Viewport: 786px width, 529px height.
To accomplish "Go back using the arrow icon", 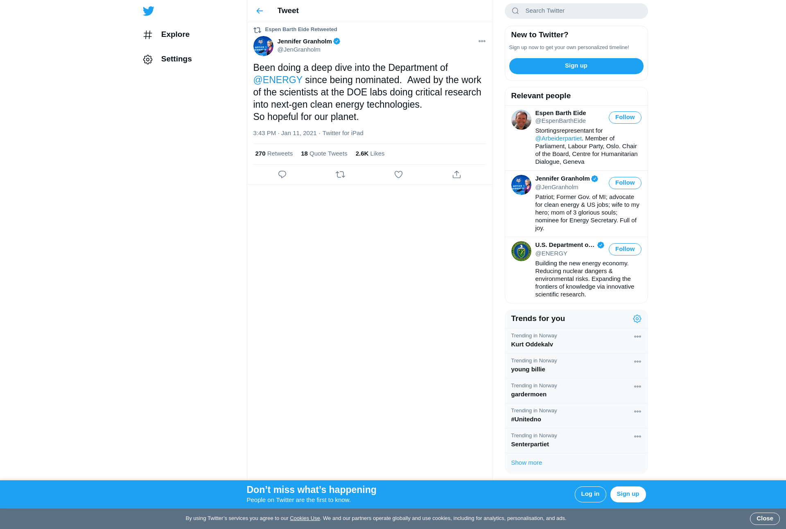I will [x=260, y=11].
